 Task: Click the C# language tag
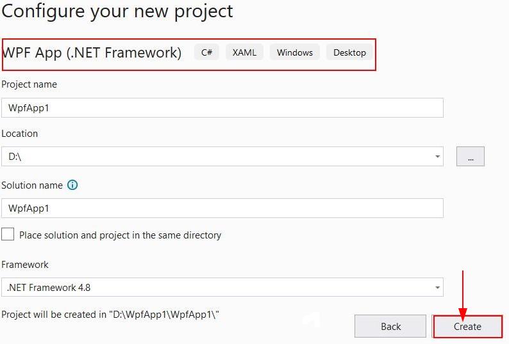(x=206, y=52)
